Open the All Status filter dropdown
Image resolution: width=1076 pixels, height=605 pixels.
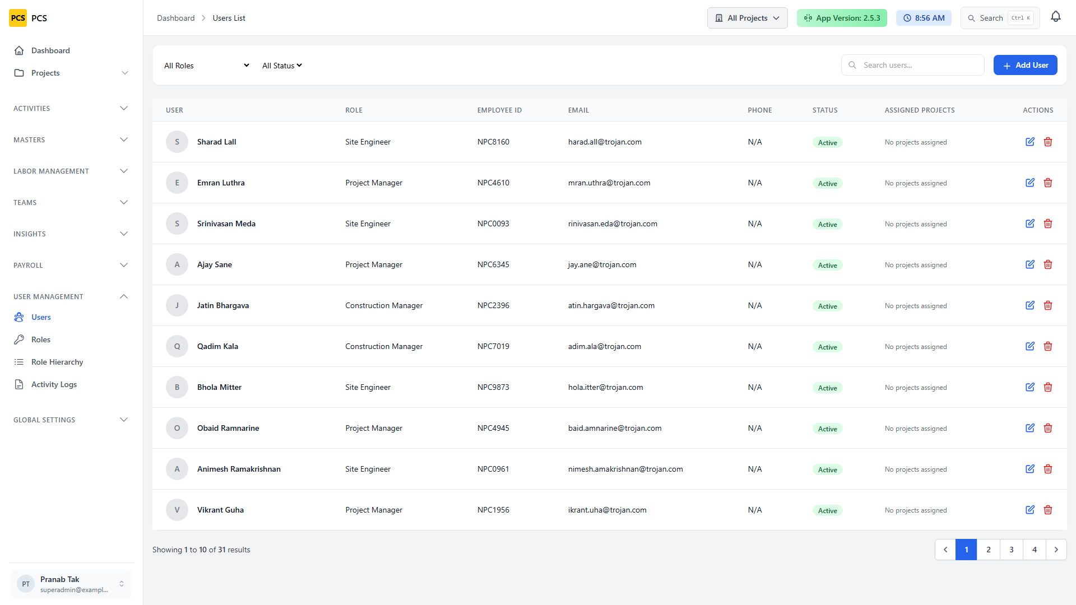click(x=282, y=66)
